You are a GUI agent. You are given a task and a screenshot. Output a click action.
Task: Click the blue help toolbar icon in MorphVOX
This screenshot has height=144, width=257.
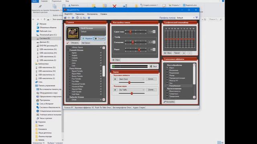[x=89, y=18]
